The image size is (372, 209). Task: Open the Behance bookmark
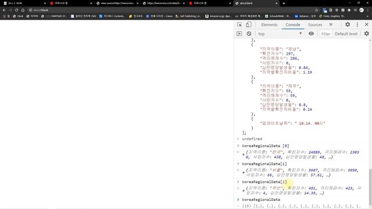[305, 16]
